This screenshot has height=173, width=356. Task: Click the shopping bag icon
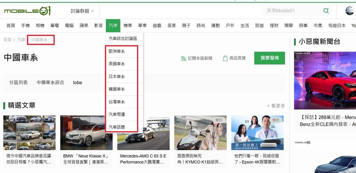225,58
